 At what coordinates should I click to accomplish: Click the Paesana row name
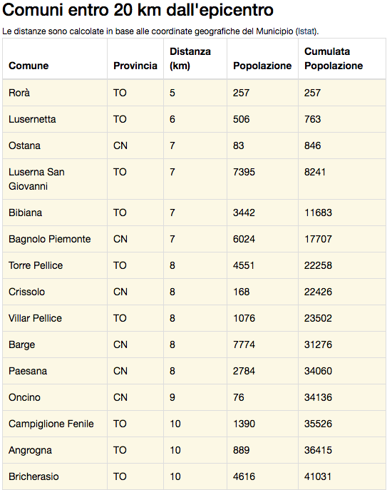(x=28, y=371)
